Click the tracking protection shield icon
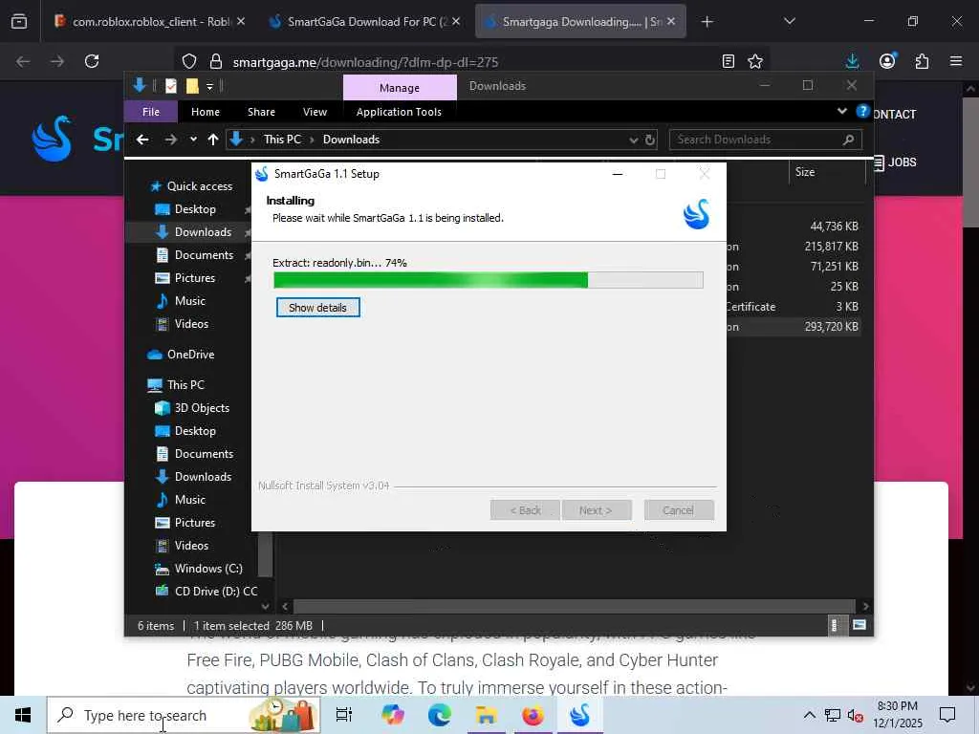 [189, 61]
